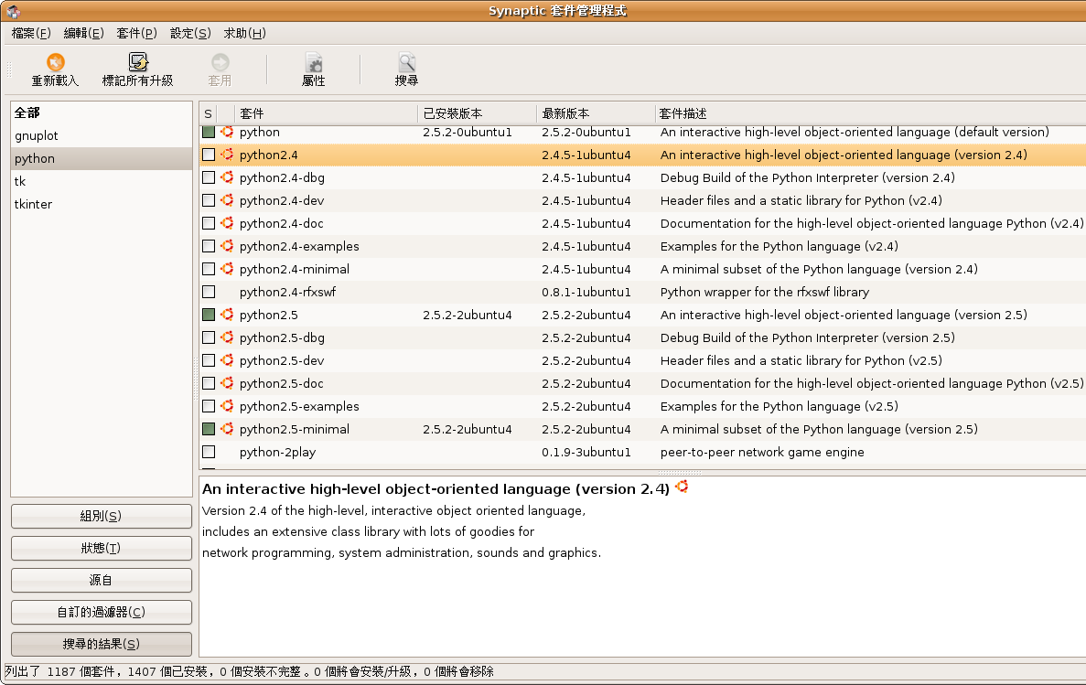Viewport: 1086px width, 685px height.
Task: Select the python2.5-dbg package name
Action: (282, 337)
